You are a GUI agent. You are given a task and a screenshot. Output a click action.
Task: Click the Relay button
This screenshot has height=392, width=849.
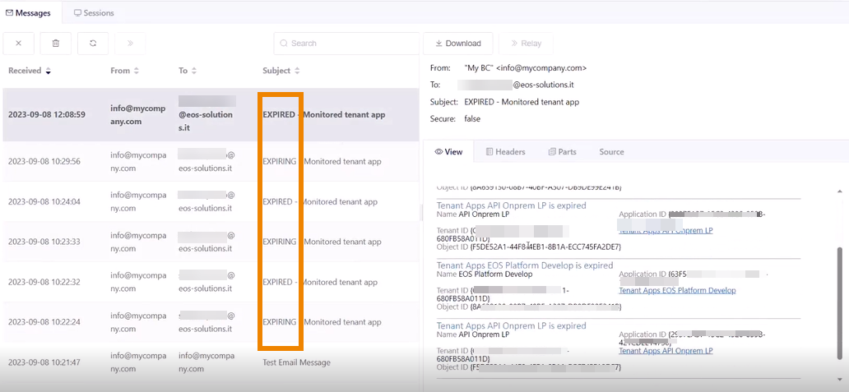526,44
